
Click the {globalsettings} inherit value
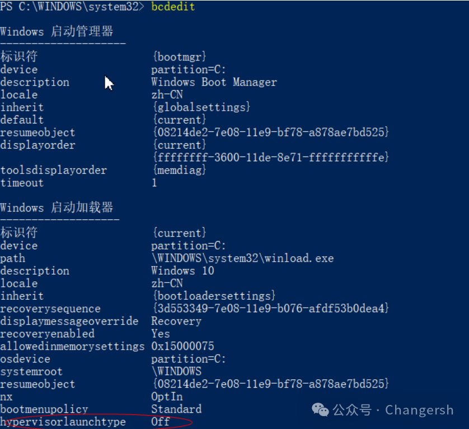[x=201, y=107]
